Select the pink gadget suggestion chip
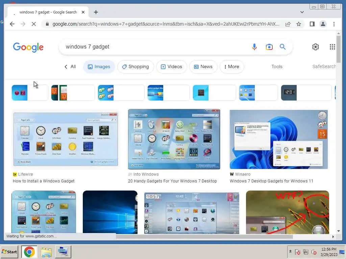 click(30, 93)
